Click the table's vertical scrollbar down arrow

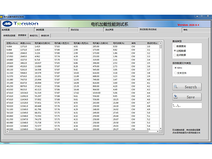(161, 128)
